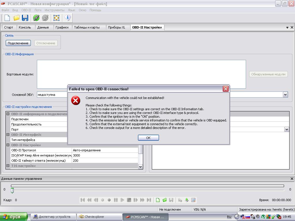Collapse the OBD-II Интерфейс settings group
Viewport: 295px width, 221px height.
[8, 135]
